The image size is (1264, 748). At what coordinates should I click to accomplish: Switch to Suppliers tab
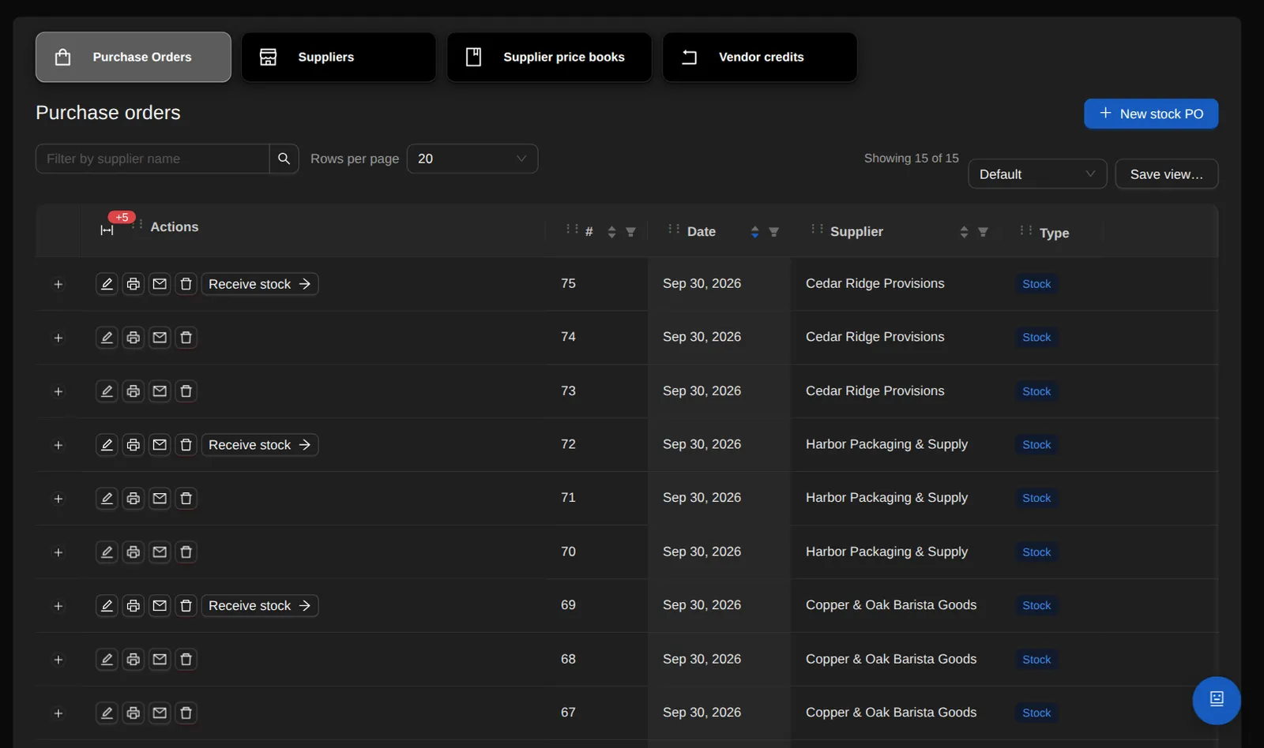pyautogui.click(x=339, y=57)
